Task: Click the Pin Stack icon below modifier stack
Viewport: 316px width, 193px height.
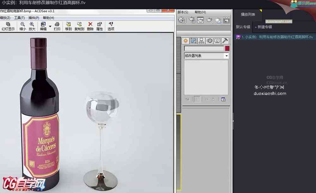Action: coord(187,99)
